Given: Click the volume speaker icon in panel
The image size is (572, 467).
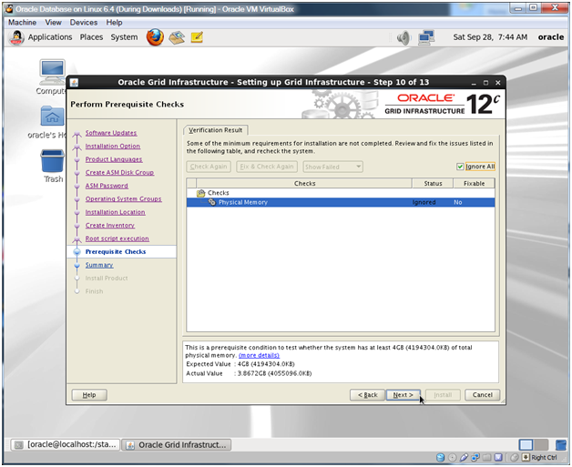Looking at the screenshot, I should (x=403, y=37).
